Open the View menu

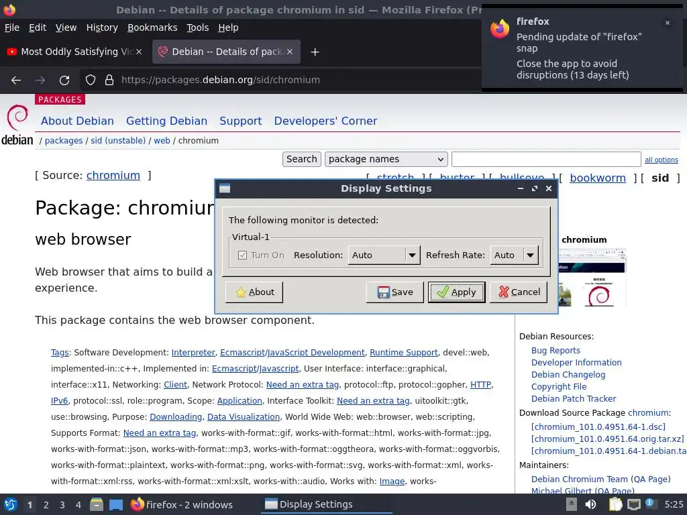[x=66, y=27]
